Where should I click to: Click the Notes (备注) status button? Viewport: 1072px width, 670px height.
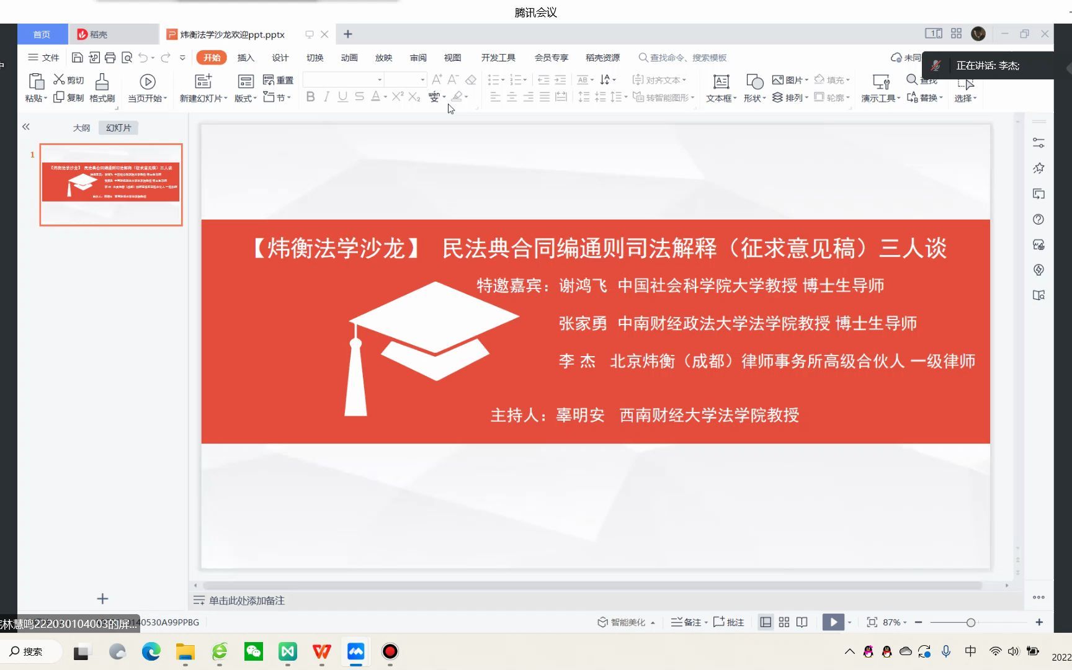(x=687, y=622)
